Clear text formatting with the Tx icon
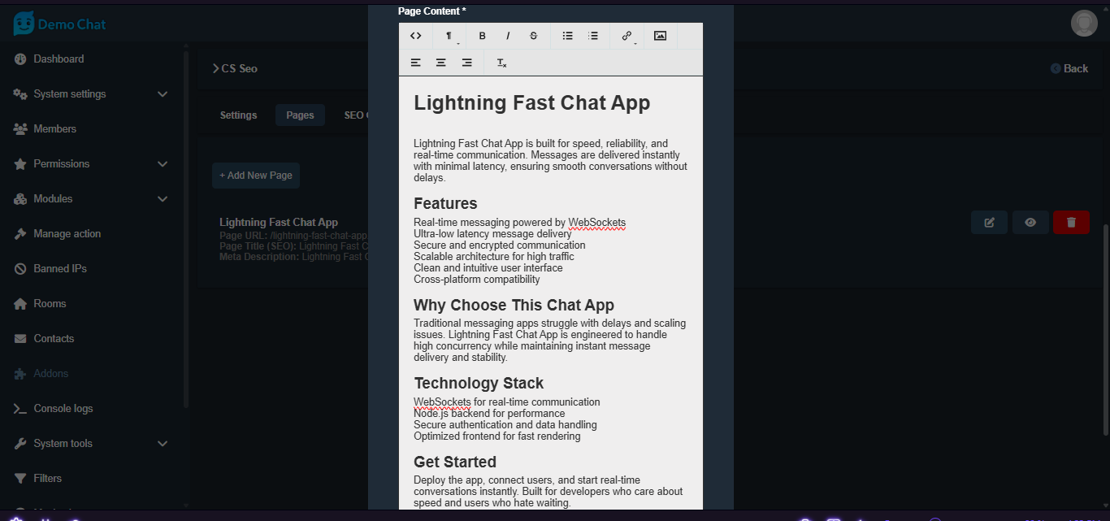 click(x=501, y=63)
